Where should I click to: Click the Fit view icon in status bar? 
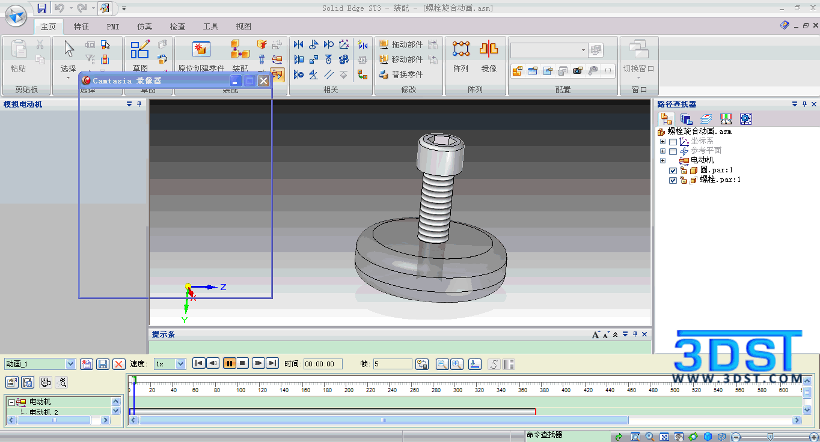click(x=664, y=437)
